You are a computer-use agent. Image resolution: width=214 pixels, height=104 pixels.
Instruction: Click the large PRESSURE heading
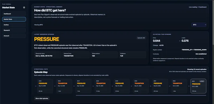[47, 39]
